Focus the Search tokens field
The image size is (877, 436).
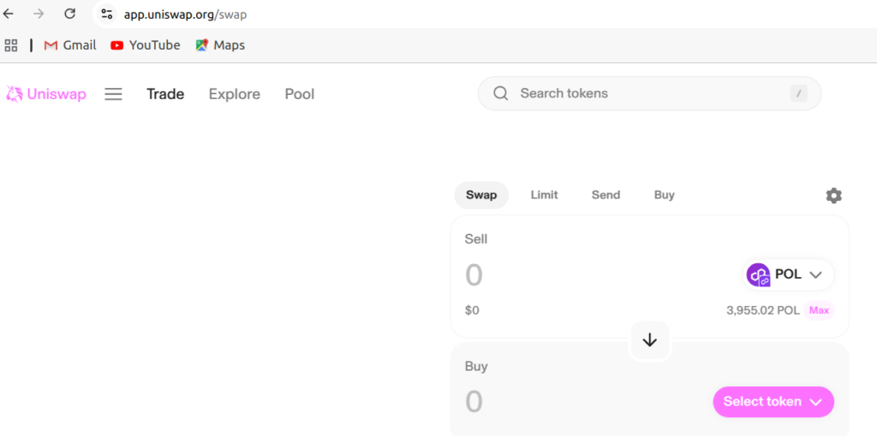(x=649, y=93)
